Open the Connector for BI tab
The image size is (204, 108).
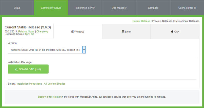pos(187,8)
